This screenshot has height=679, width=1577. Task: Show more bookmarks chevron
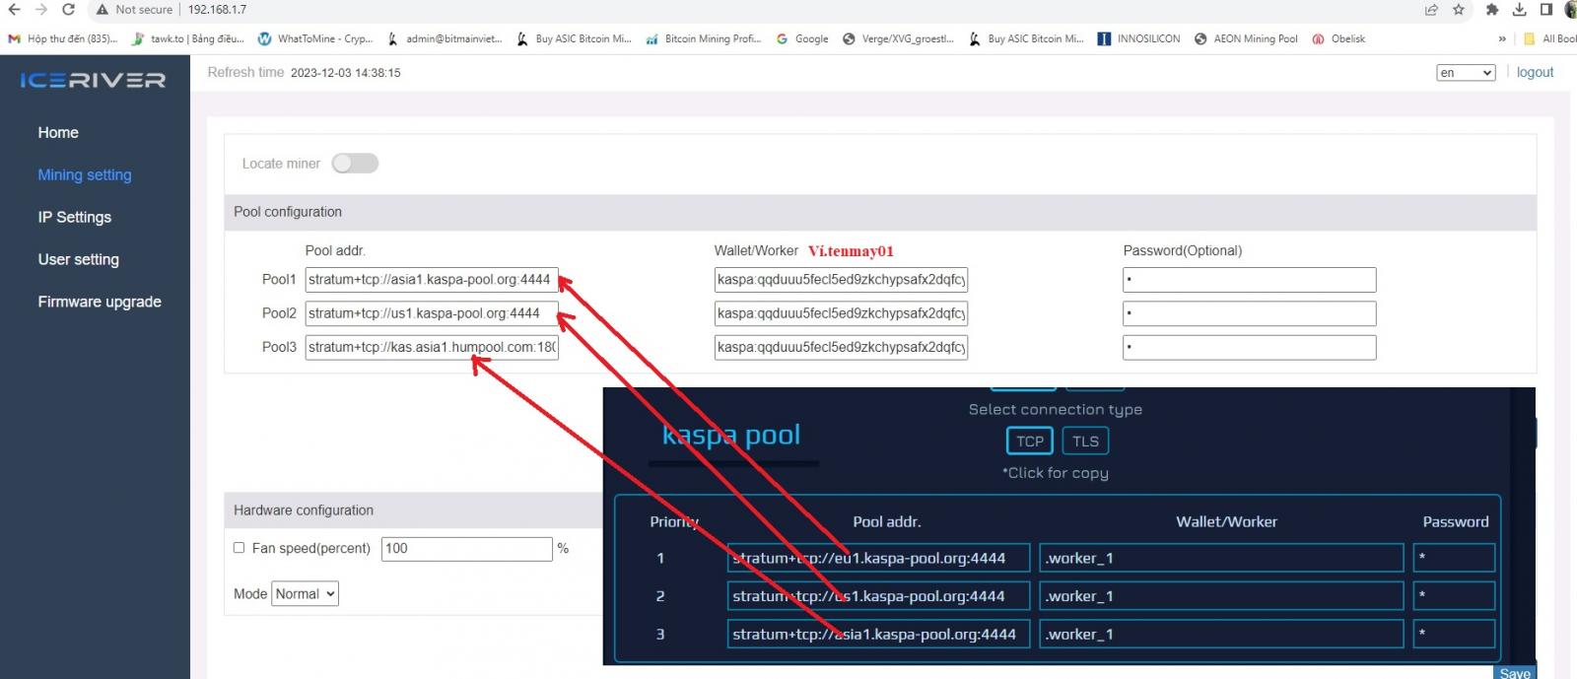click(1502, 38)
